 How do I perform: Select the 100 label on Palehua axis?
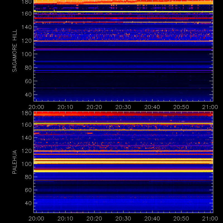26,164
